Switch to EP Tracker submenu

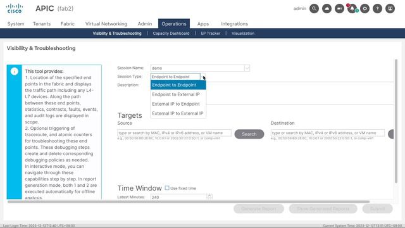click(211, 34)
